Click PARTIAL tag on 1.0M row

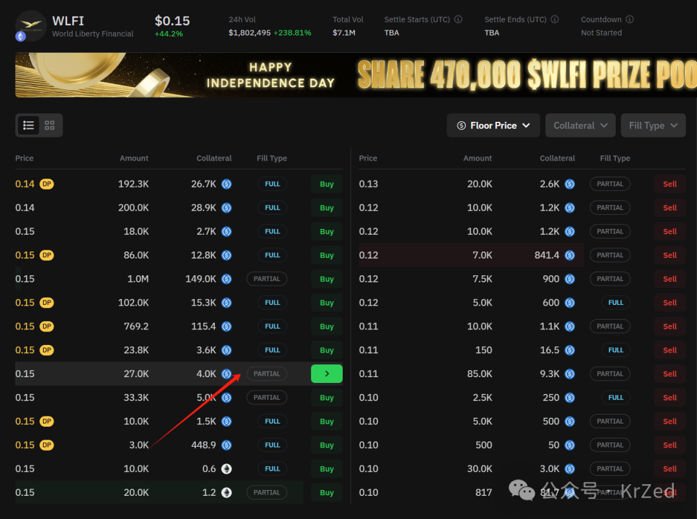(x=267, y=279)
